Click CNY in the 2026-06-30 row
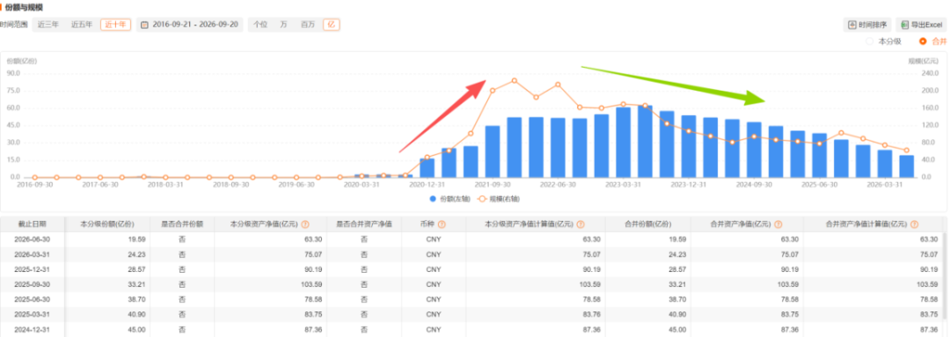 pyautogui.click(x=433, y=239)
